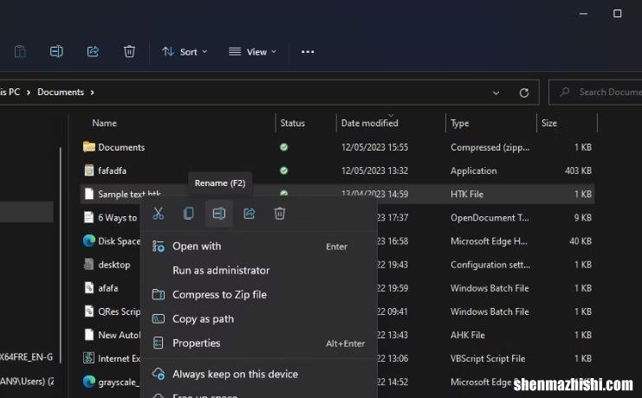Click the Rename icon in context menu
The height and width of the screenshot is (398, 642).
(x=219, y=214)
